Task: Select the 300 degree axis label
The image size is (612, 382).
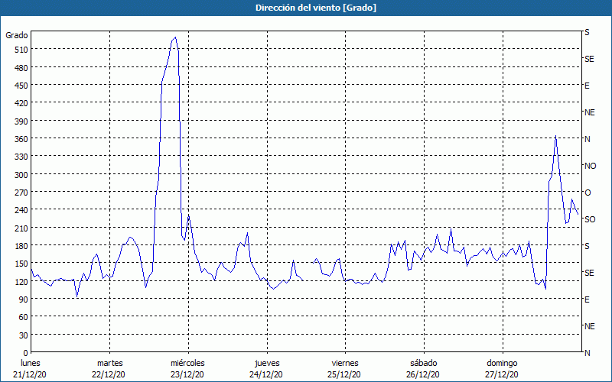Action: 21,175
